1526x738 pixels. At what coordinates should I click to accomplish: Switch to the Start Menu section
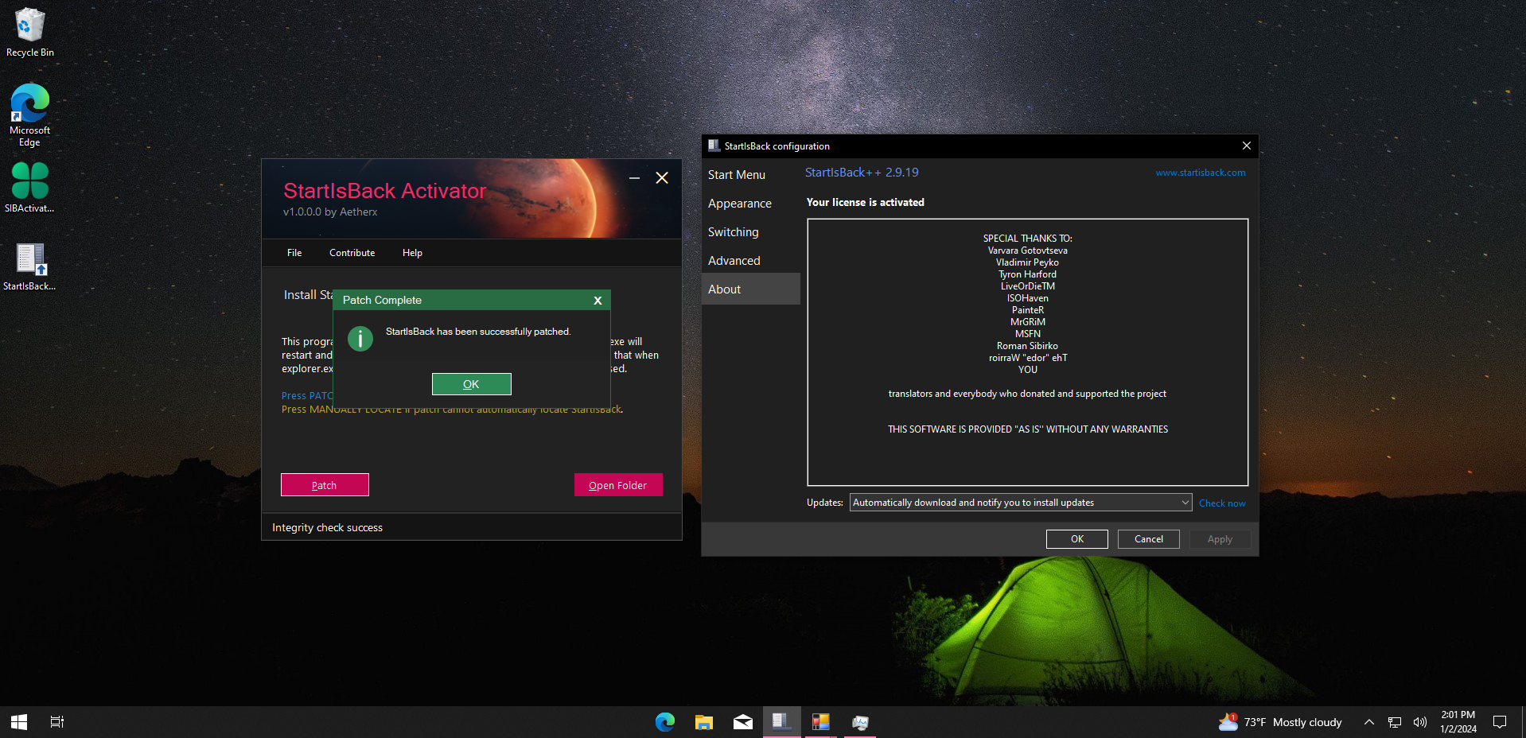click(x=751, y=175)
